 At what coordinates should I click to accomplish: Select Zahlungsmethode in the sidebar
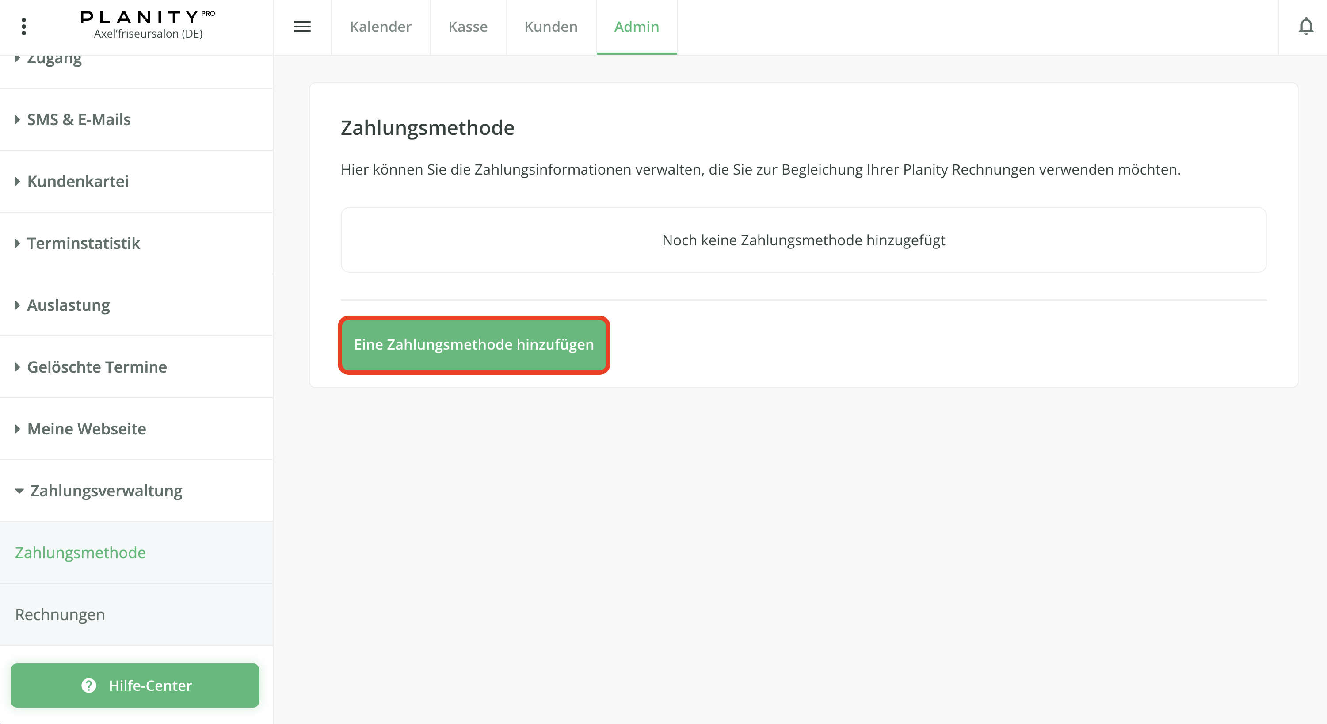pyautogui.click(x=80, y=552)
